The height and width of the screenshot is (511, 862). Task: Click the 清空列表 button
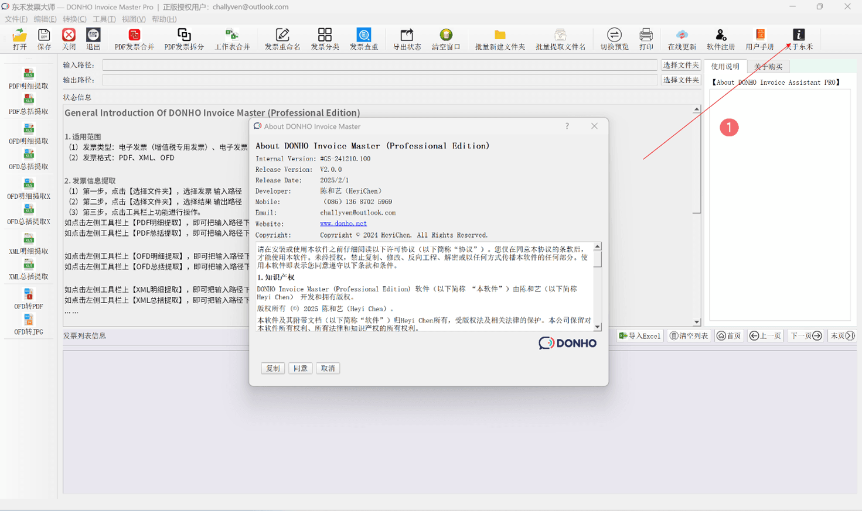pyautogui.click(x=689, y=336)
